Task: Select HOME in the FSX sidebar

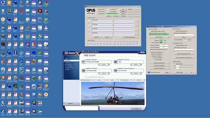Action: tap(66, 59)
